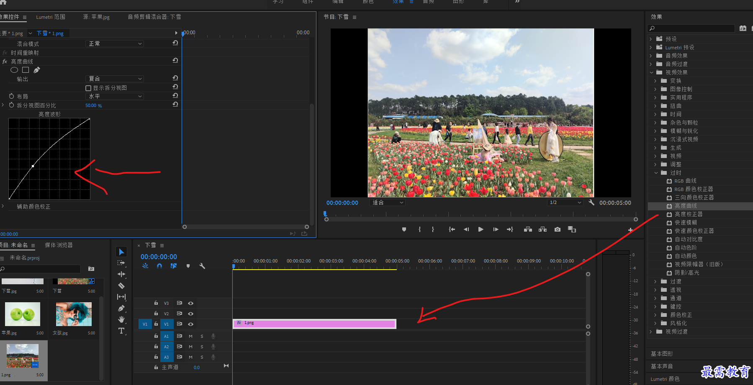Go to Out point
753x385 pixels.
coord(510,229)
